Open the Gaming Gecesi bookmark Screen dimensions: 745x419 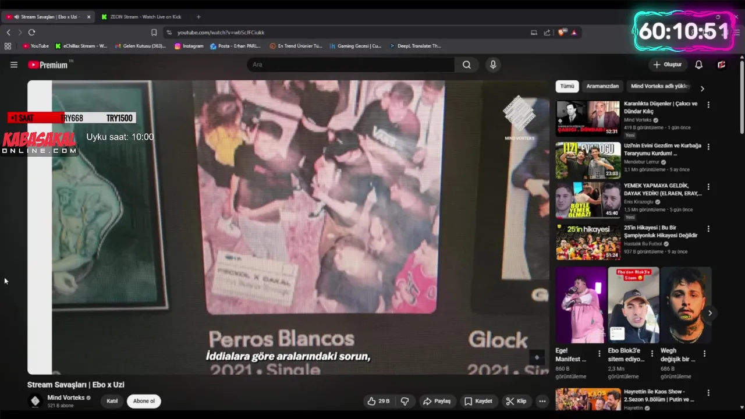[356, 46]
